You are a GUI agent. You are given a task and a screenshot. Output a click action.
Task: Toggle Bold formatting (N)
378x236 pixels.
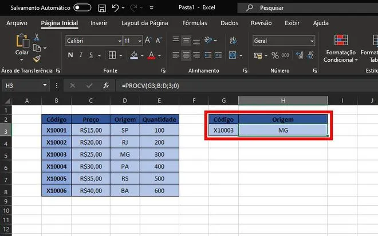tap(71, 55)
